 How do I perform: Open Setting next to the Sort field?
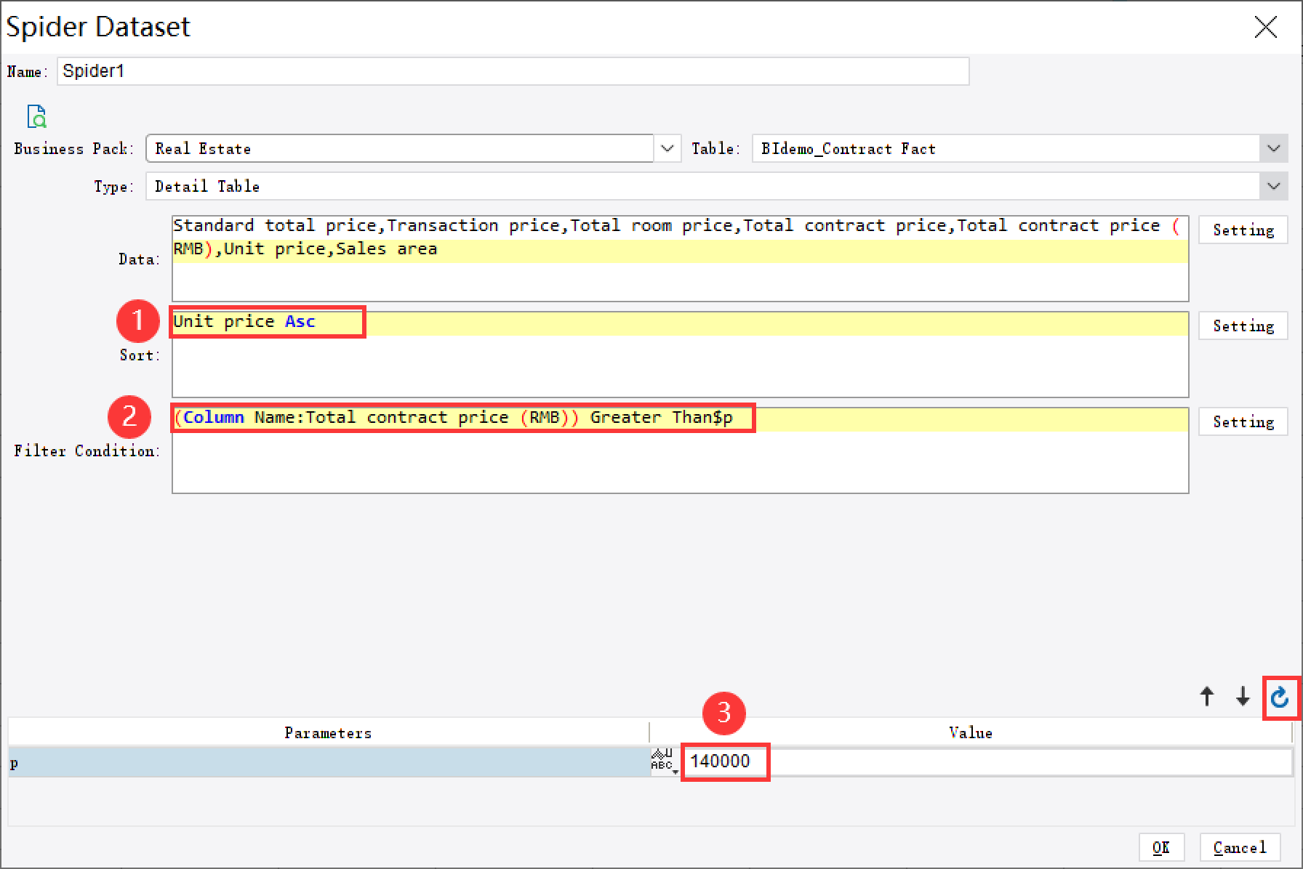point(1243,326)
